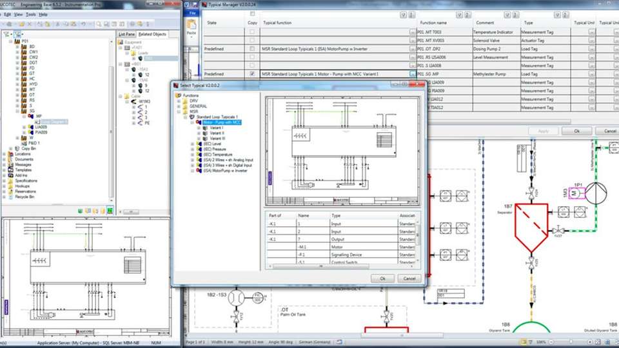Expand the W node in project tree
The height and width of the screenshot is (348, 619).
tap(17, 138)
